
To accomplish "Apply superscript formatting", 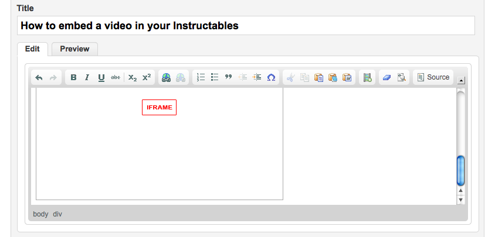I will pyautogui.click(x=147, y=77).
